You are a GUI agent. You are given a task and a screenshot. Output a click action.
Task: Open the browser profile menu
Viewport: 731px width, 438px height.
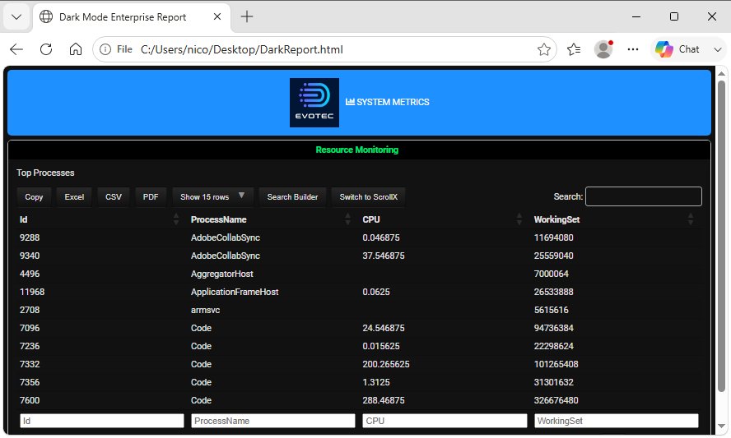click(603, 49)
